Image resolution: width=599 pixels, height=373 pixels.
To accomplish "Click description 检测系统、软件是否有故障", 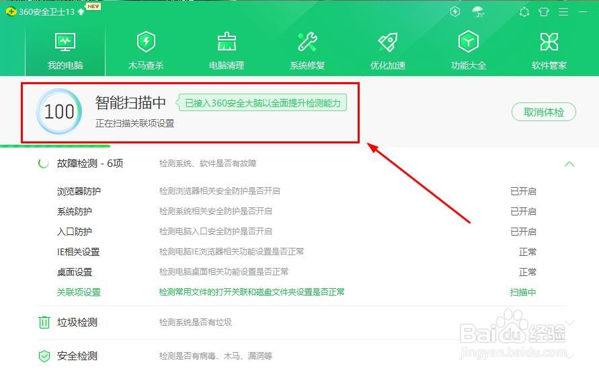I will (208, 164).
